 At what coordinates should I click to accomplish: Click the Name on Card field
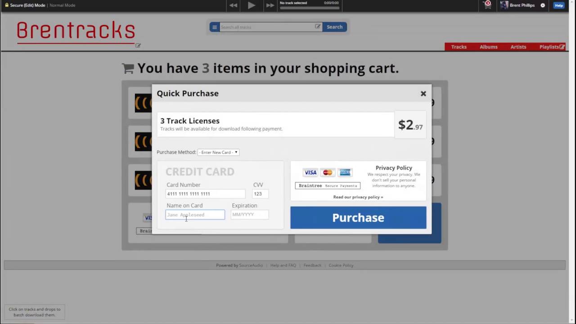[195, 215]
